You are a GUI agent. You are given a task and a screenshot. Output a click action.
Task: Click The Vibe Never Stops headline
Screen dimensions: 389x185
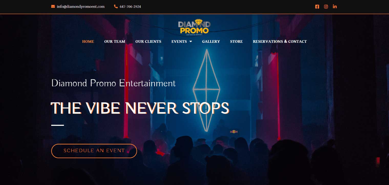(x=140, y=108)
